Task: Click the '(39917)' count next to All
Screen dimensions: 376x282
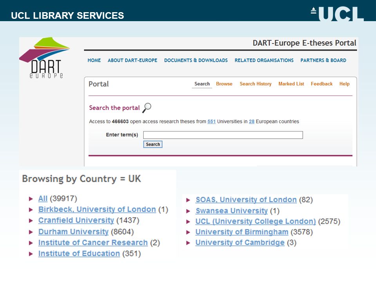Action: (x=63, y=199)
